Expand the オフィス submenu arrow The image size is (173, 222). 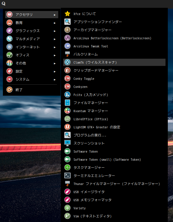[55, 55]
